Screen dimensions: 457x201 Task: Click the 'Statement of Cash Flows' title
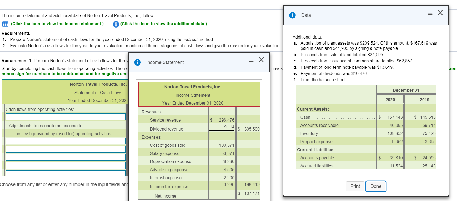point(98,93)
